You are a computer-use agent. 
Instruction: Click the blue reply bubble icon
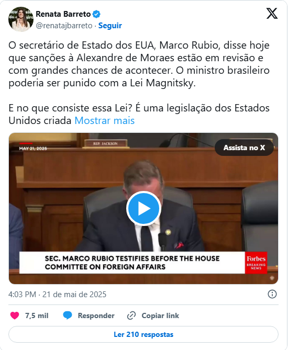pyautogui.click(x=67, y=315)
